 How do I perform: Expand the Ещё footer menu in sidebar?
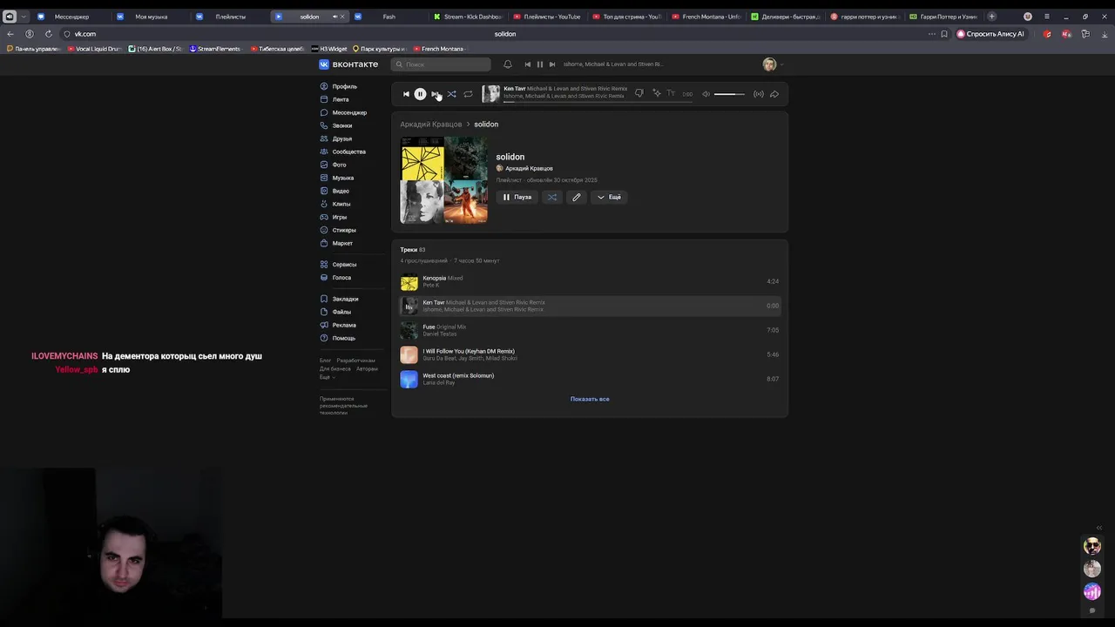[327, 377]
